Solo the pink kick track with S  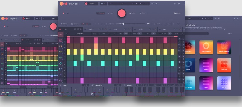65,39
